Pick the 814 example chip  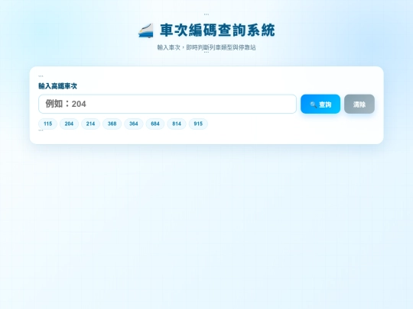tap(177, 124)
